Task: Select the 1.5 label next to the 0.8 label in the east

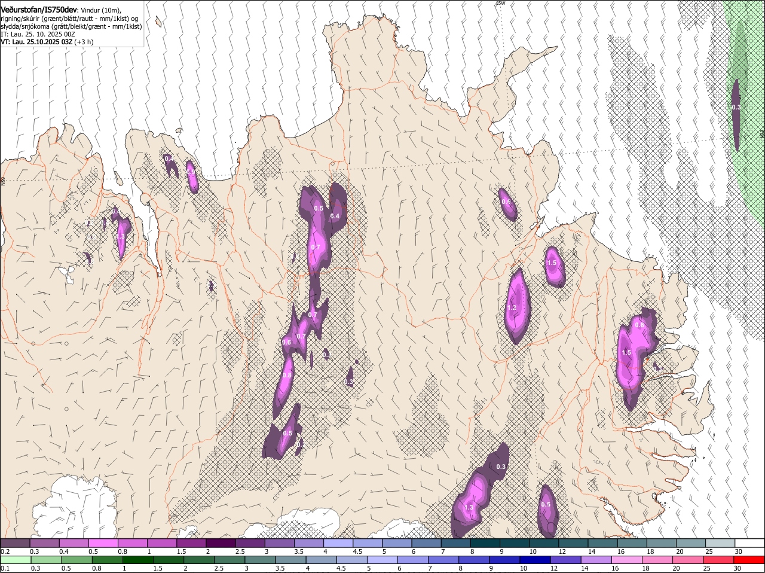Action: tap(626, 352)
